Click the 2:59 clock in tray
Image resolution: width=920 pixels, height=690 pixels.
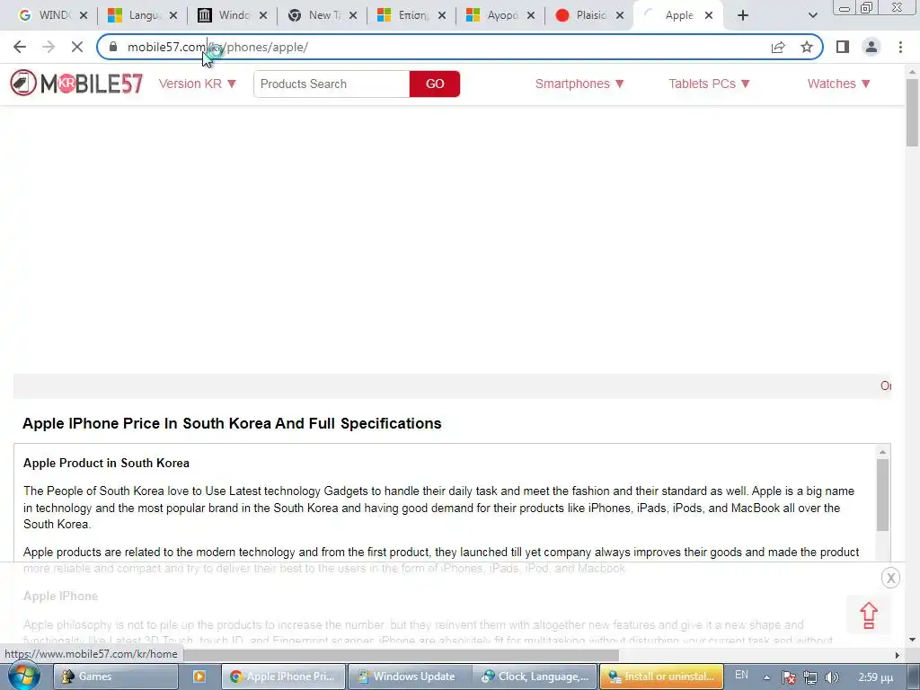click(875, 677)
